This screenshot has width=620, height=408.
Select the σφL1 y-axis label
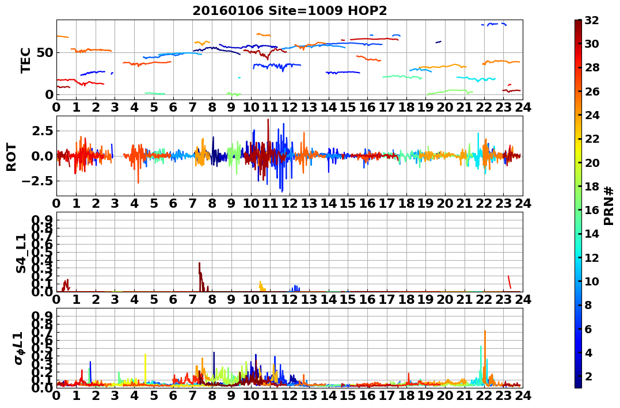(x=18, y=348)
